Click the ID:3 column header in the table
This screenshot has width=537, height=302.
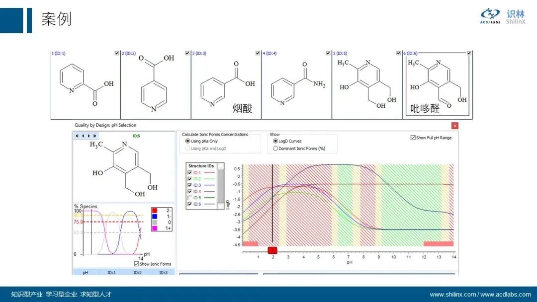[163, 272]
